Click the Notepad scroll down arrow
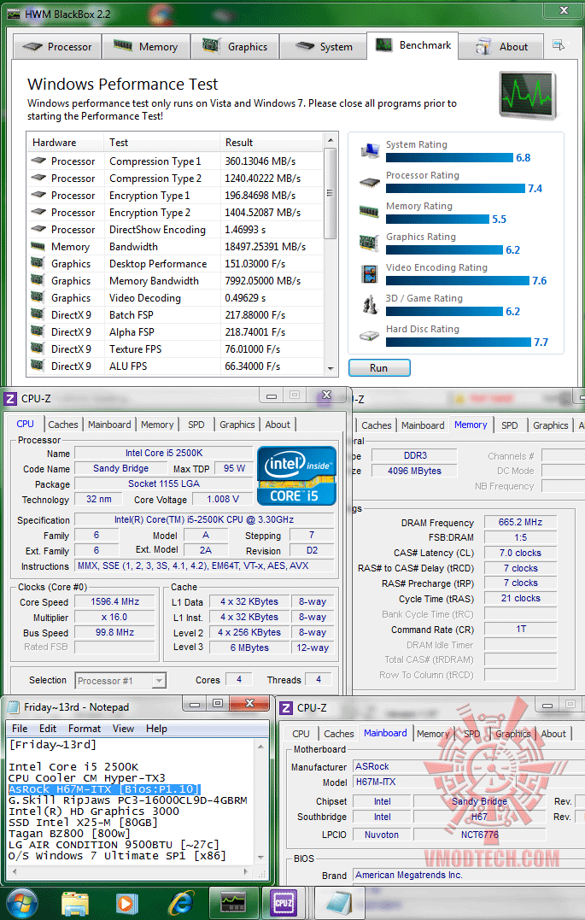The width and height of the screenshot is (585, 920). tap(260, 858)
